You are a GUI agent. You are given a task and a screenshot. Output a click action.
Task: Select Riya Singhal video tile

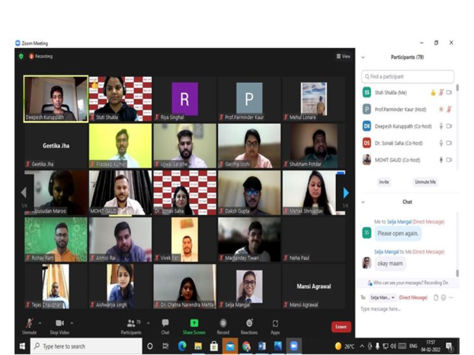tap(185, 99)
